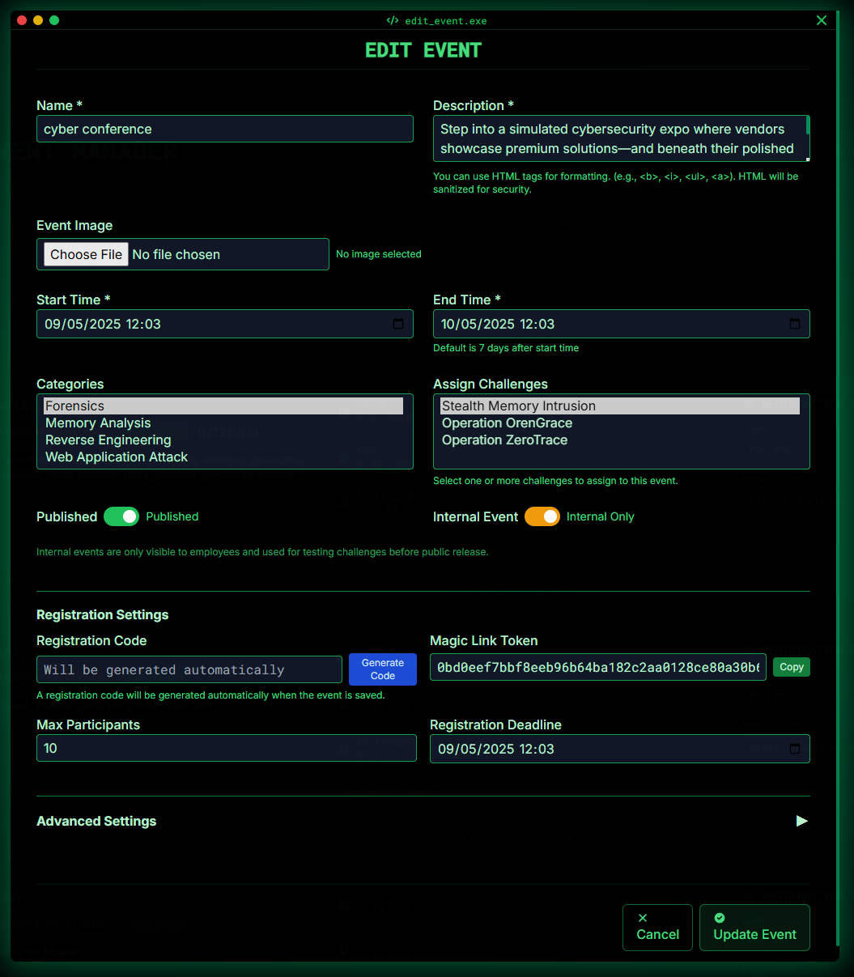Click the Choose File button

click(x=86, y=254)
